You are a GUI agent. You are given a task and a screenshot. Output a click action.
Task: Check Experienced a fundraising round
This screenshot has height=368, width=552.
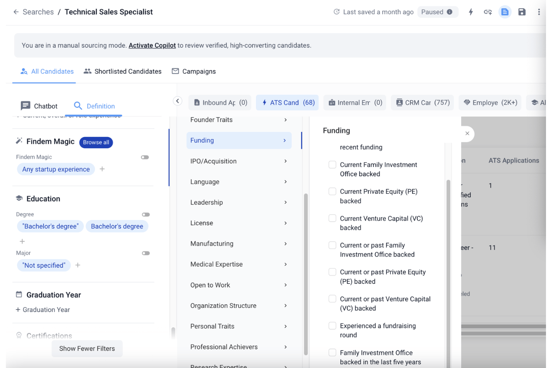(332, 326)
